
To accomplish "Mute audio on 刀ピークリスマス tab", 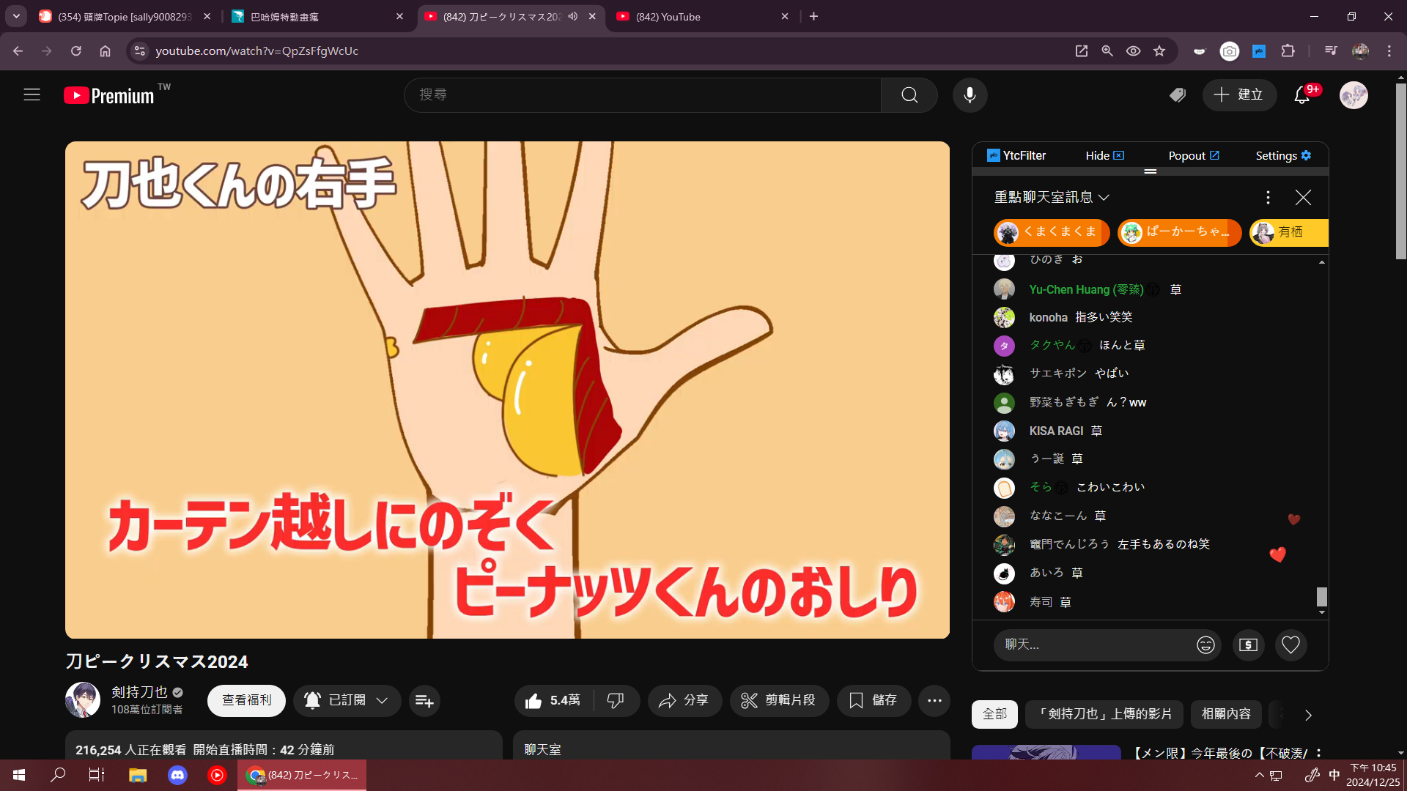I will (573, 16).
